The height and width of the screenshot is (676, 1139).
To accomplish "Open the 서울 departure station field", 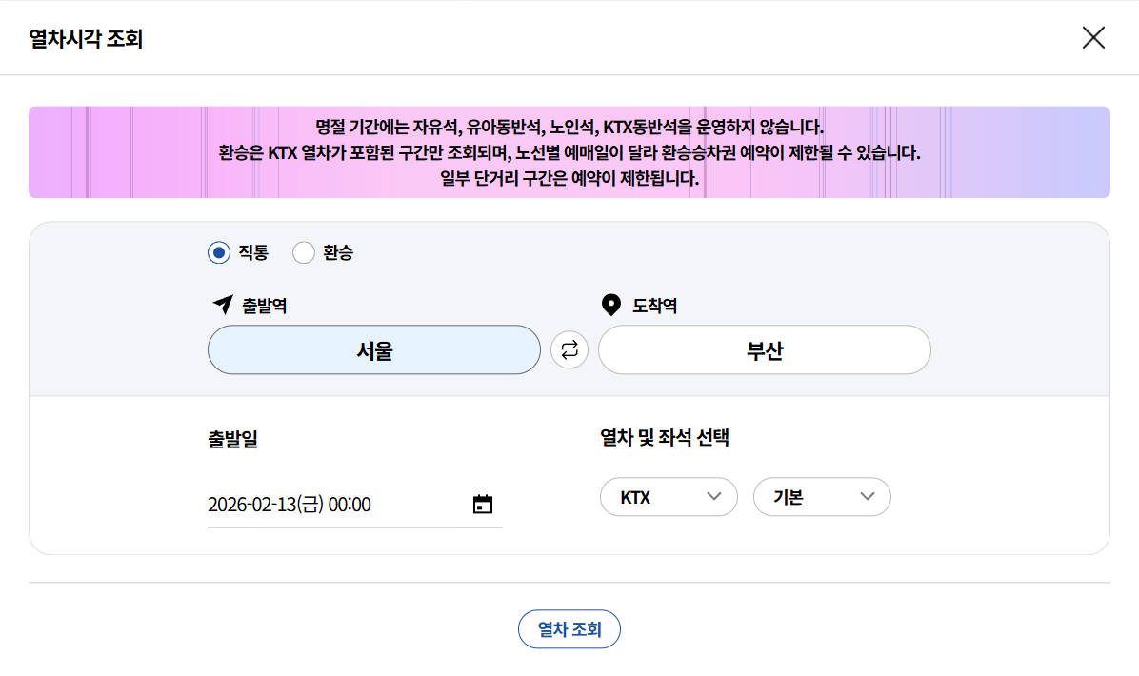I will 374,349.
